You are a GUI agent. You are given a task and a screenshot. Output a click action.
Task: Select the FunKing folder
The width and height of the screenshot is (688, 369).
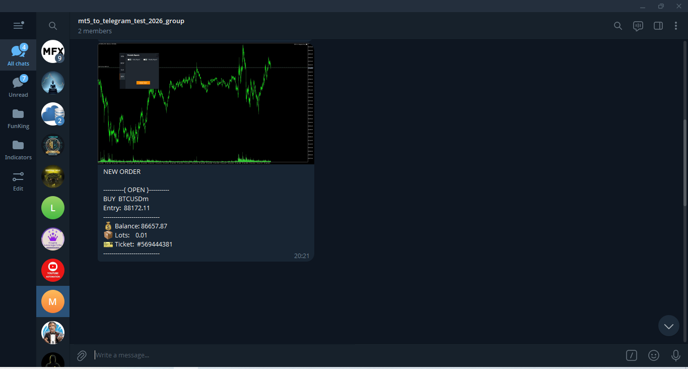point(18,117)
